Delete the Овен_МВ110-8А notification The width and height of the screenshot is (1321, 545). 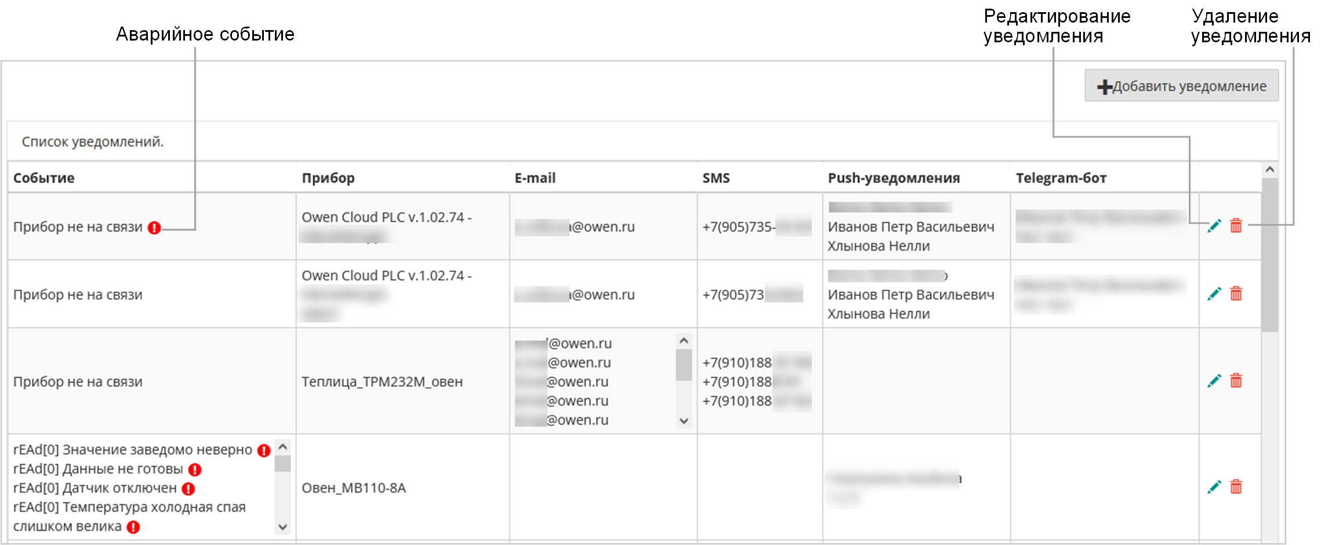1236,487
